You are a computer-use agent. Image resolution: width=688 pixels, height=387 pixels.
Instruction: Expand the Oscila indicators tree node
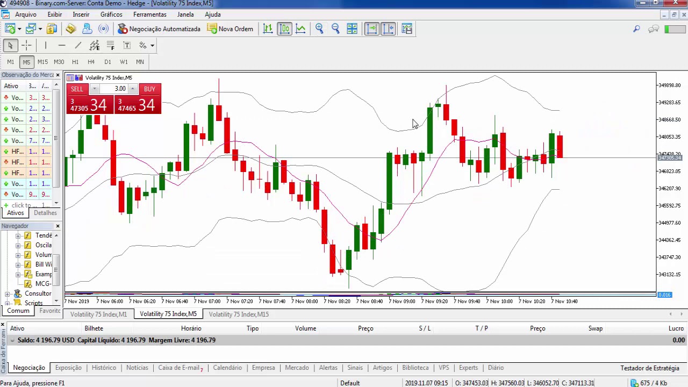pyautogui.click(x=18, y=245)
